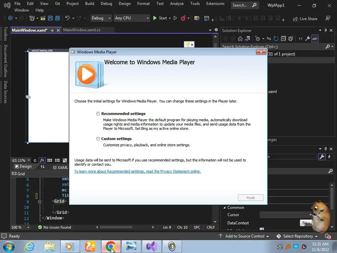
Task: Click the Solution Explorer Properties wrench icon
Action: pyautogui.click(x=308, y=39)
